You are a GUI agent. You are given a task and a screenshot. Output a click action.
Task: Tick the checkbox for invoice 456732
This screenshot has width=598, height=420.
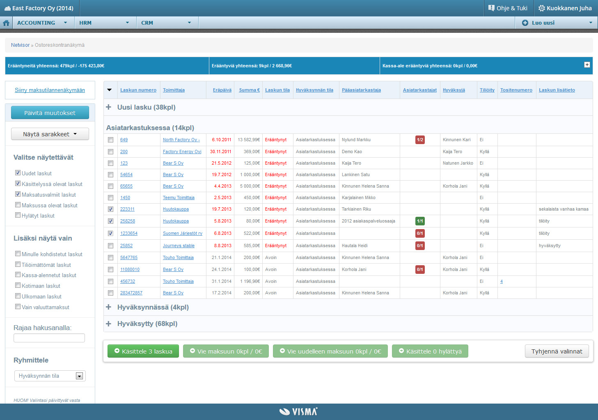(110, 282)
